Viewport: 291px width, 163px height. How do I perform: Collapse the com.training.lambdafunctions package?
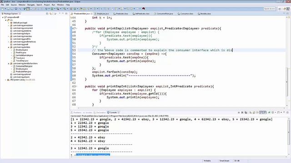coord(9,63)
